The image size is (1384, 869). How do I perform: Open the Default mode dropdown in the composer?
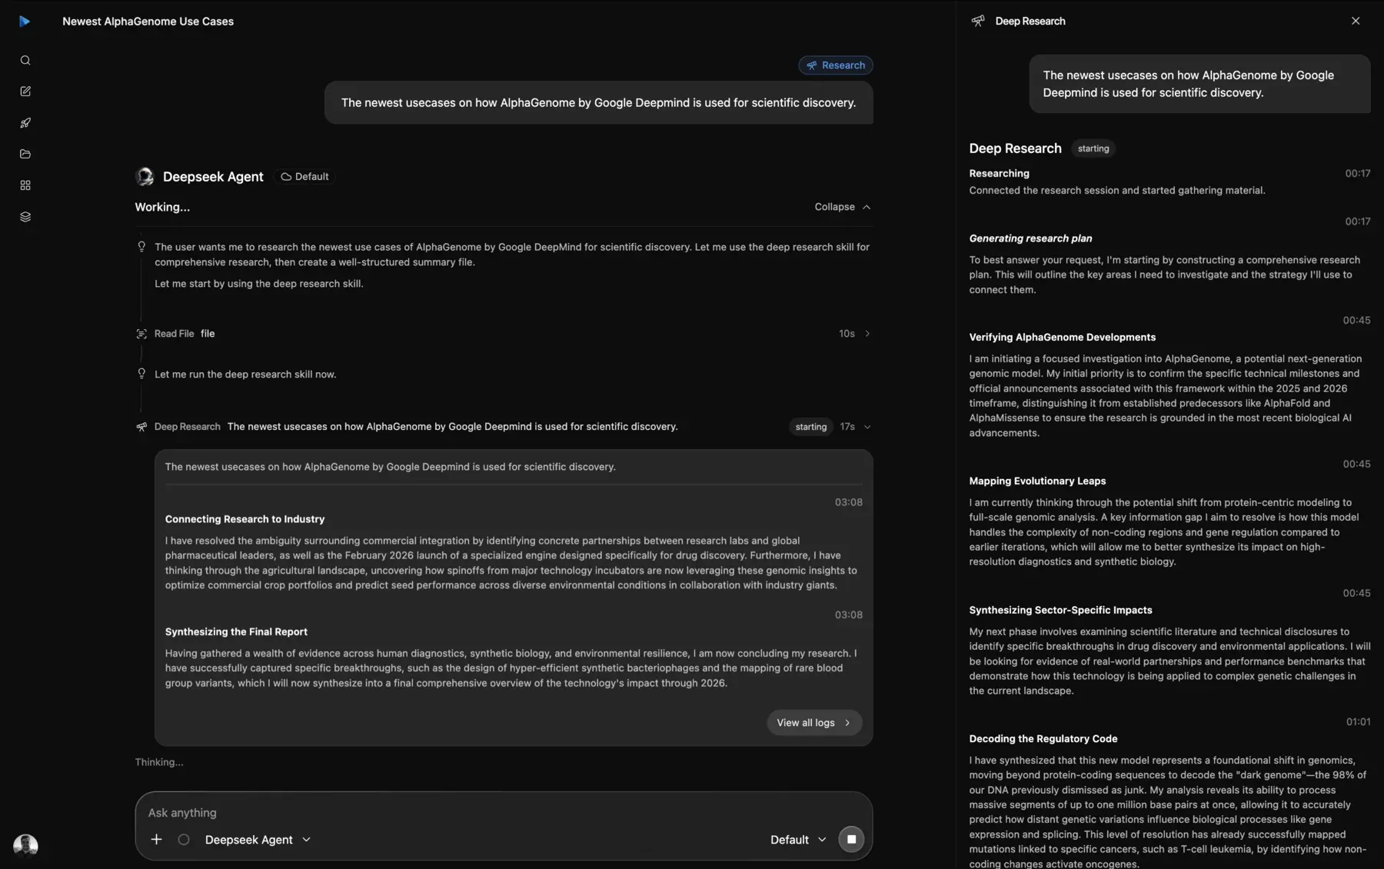click(x=798, y=840)
